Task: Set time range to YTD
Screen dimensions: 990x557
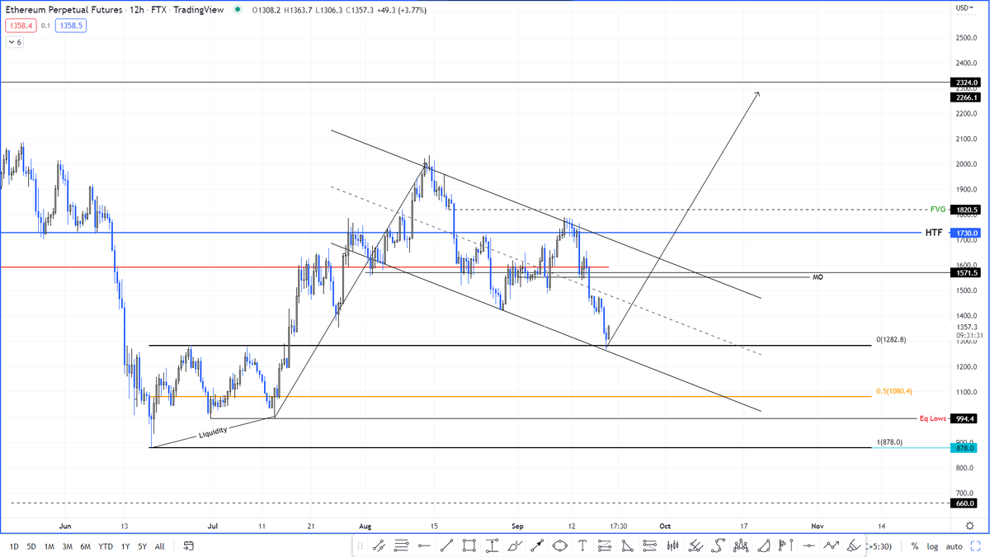Action: pyautogui.click(x=106, y=546)
